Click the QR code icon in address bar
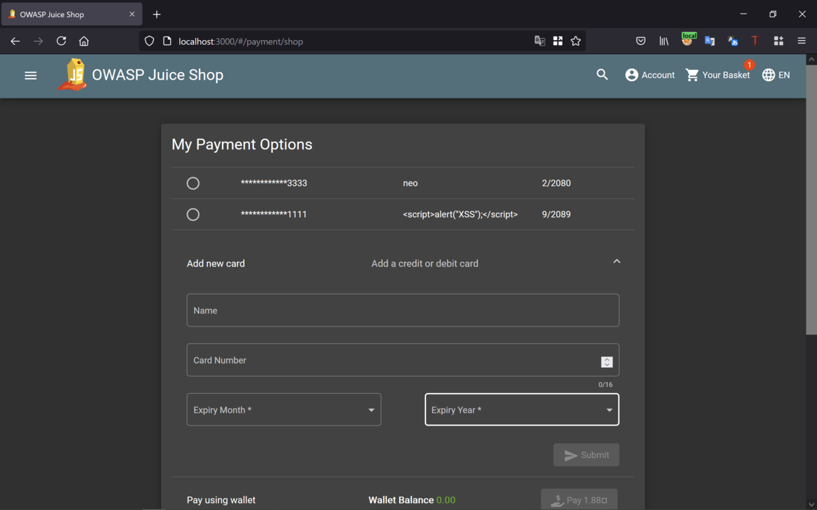Screen dimensions: 817x510 click(558, 41)
